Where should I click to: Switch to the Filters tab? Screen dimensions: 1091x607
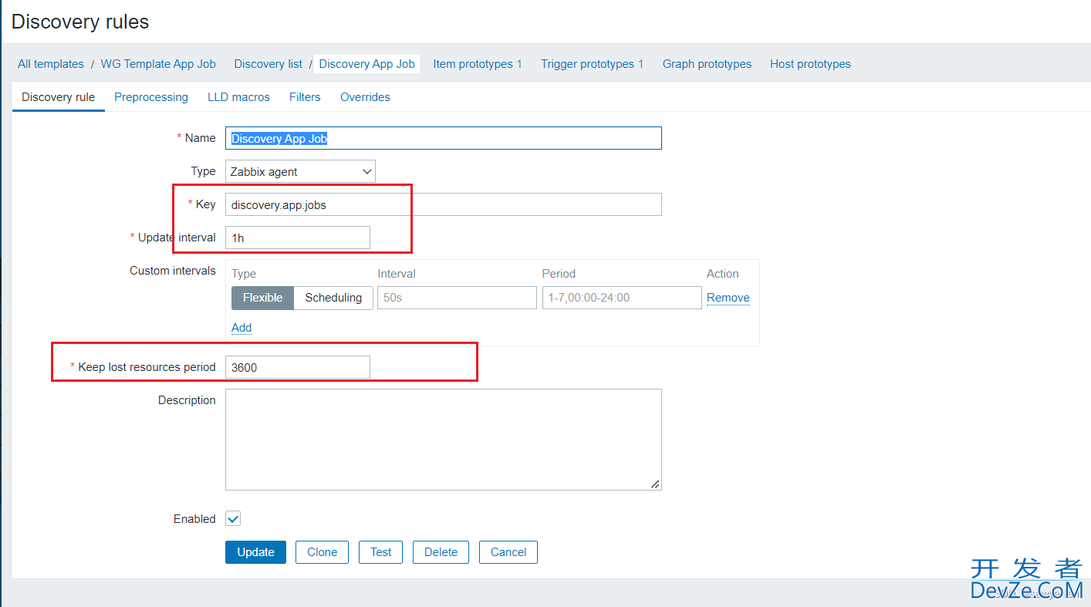[x=305, y=97]
